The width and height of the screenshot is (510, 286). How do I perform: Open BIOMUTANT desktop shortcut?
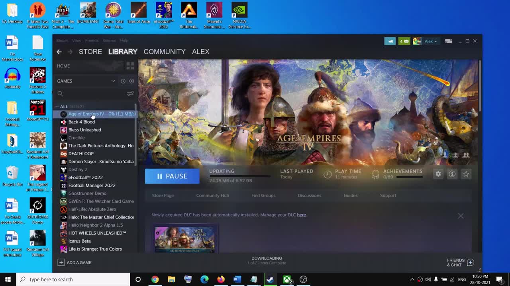[x=88, y=14]
